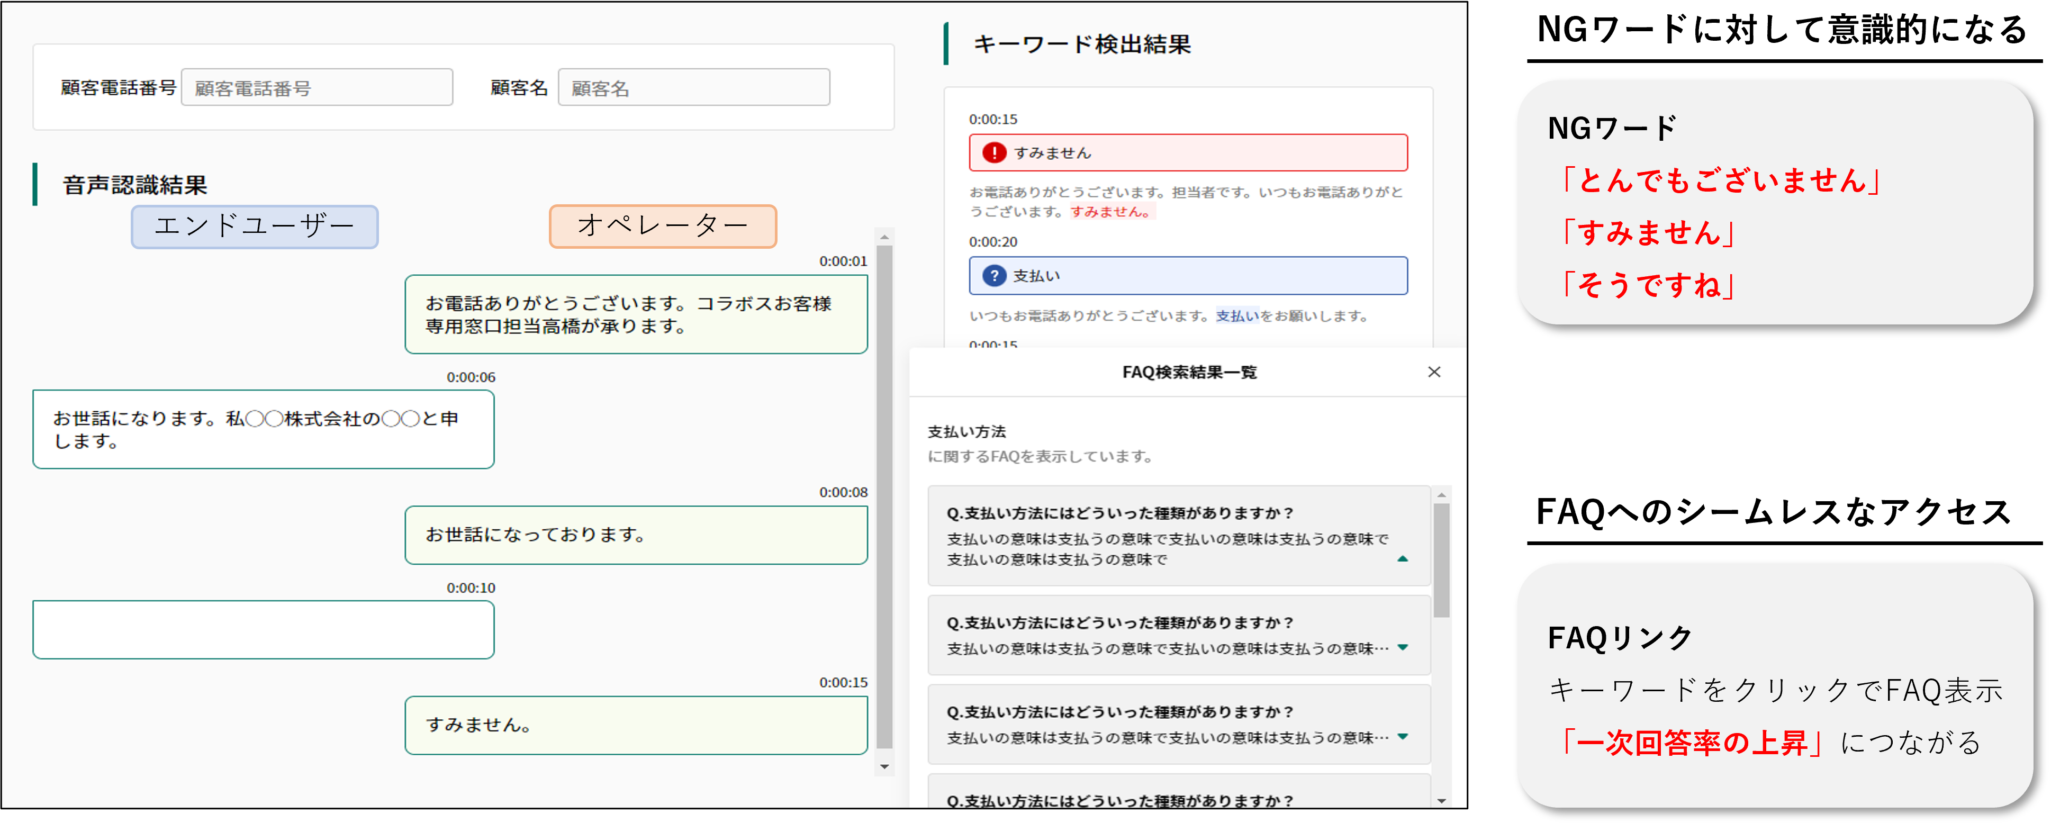The width and height of the screenshot is (2051, 823).
Task: Collapse the first expanded FAQ answer
Action: pyautogui.click(x=1403, y=559)
